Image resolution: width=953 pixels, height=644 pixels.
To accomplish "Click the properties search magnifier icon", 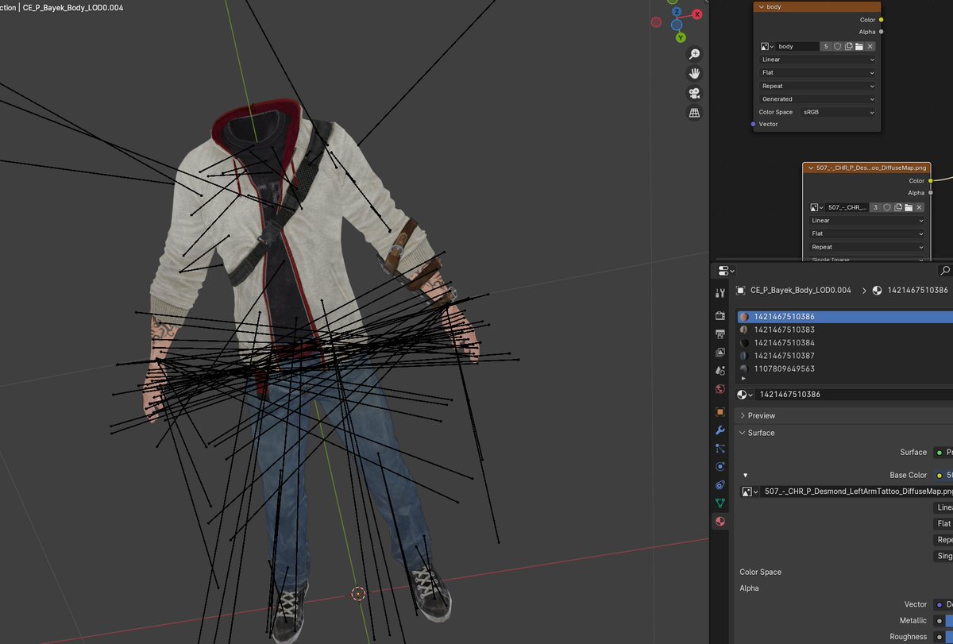I will (944, 270).
